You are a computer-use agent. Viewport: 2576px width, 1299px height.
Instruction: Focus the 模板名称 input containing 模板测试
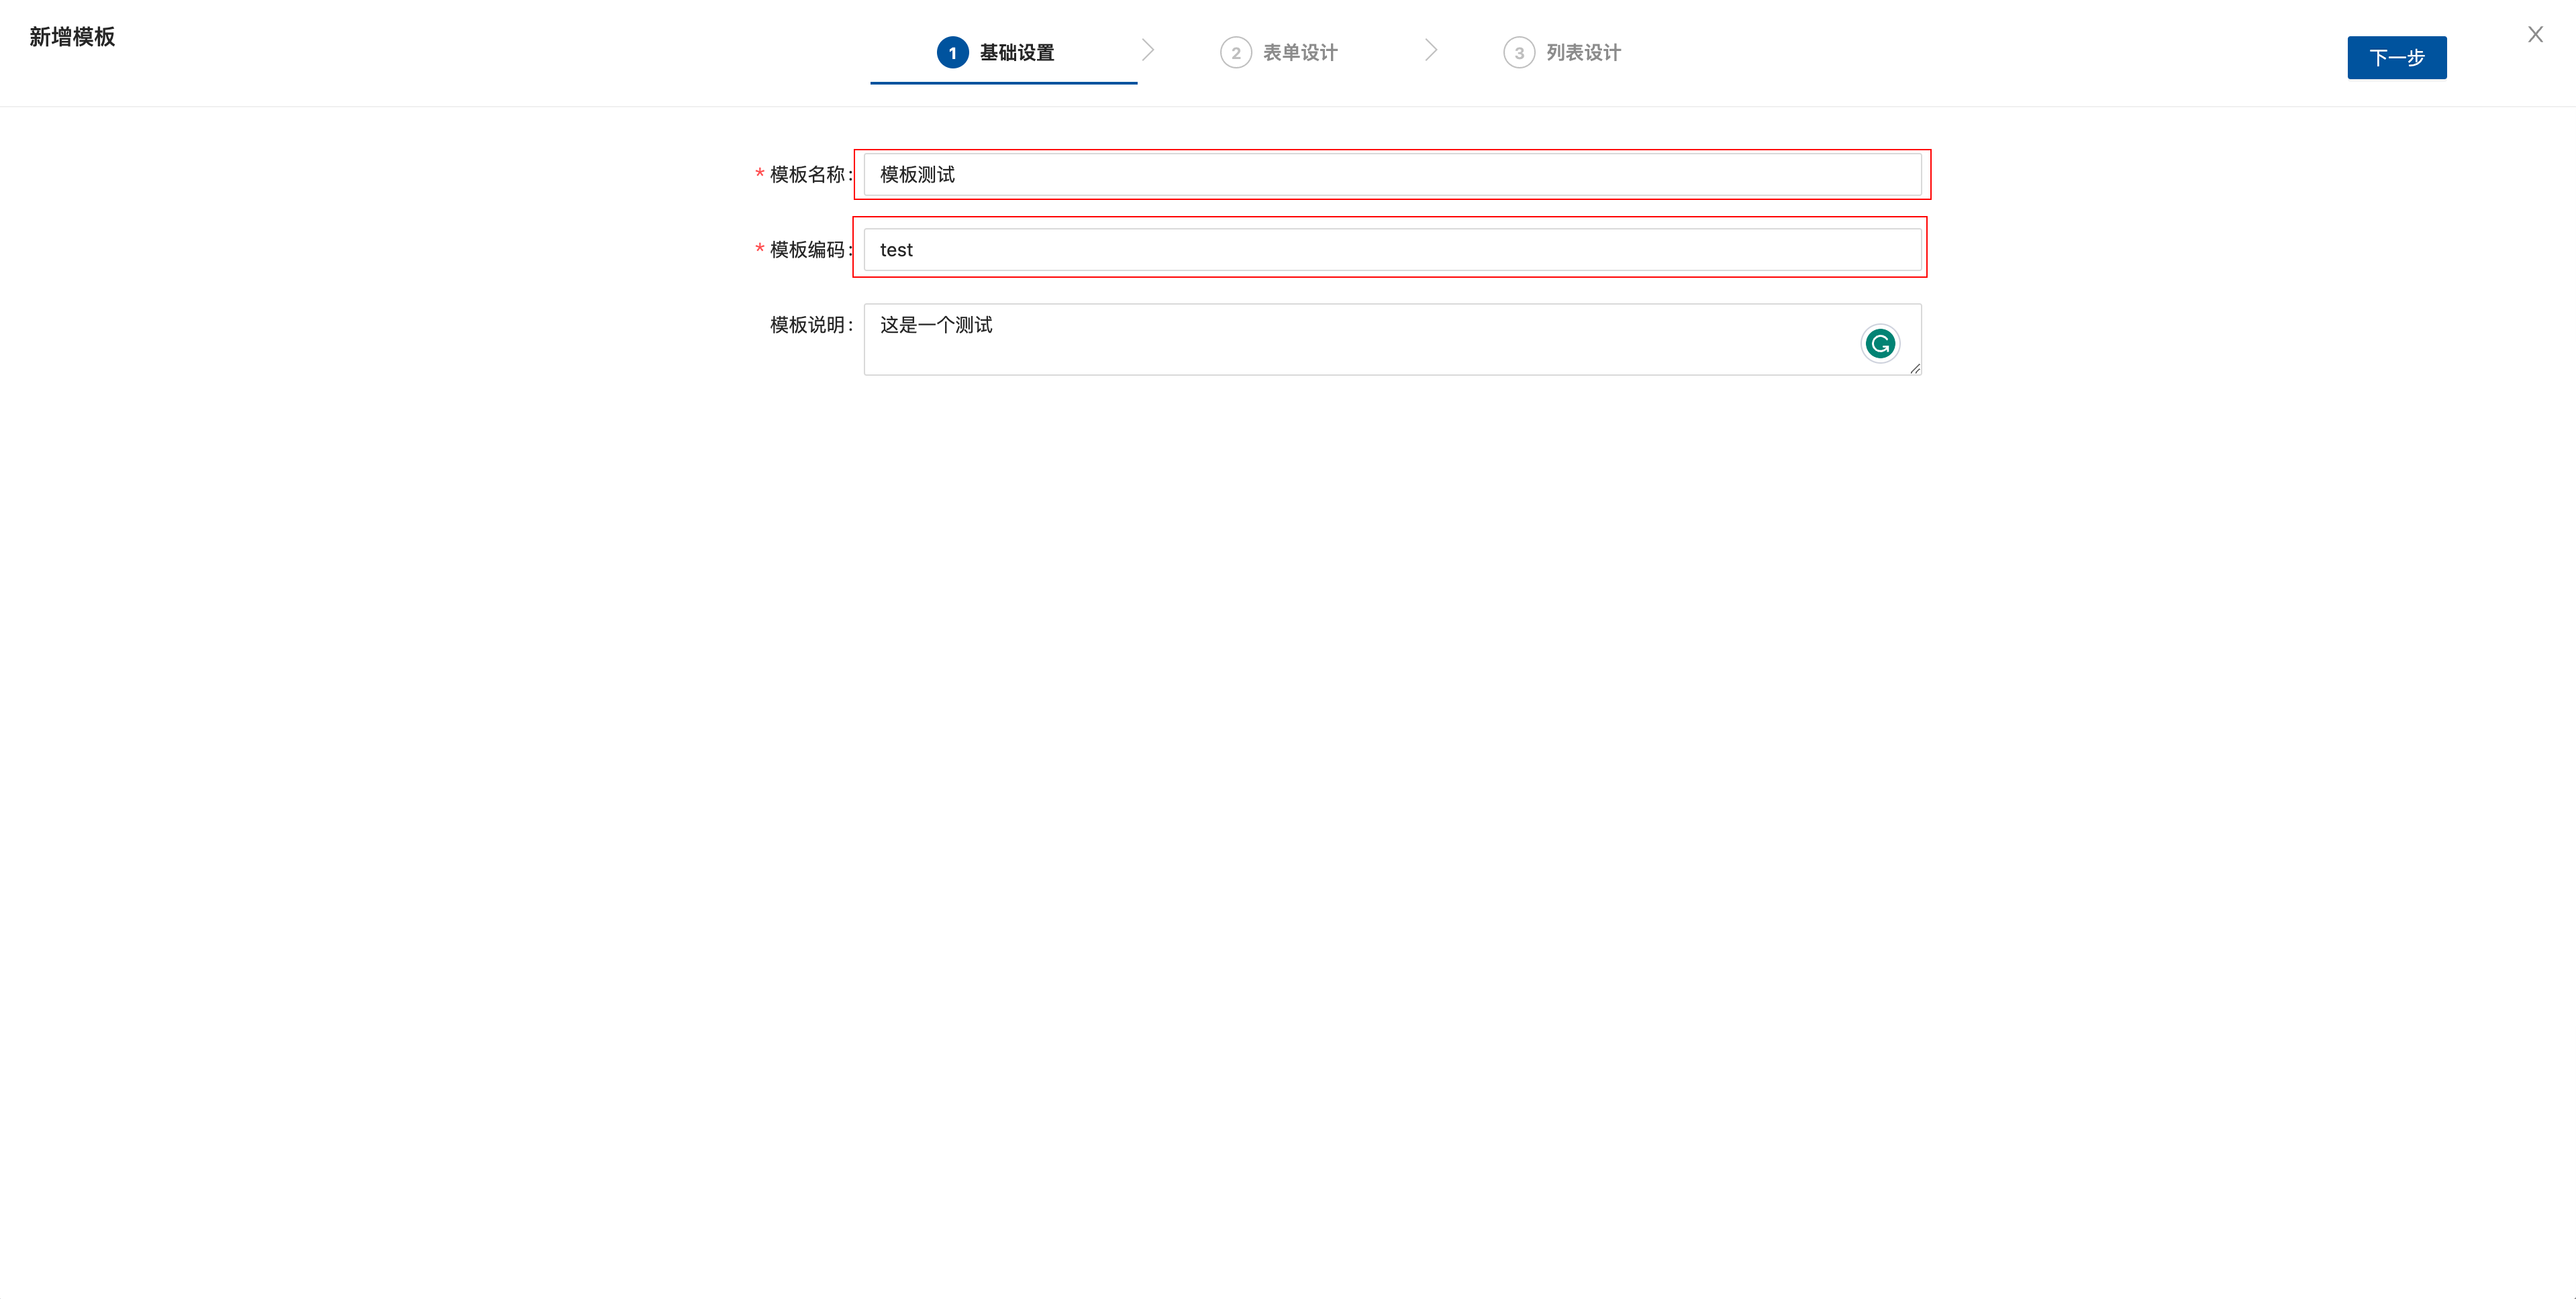point(1390,174)
